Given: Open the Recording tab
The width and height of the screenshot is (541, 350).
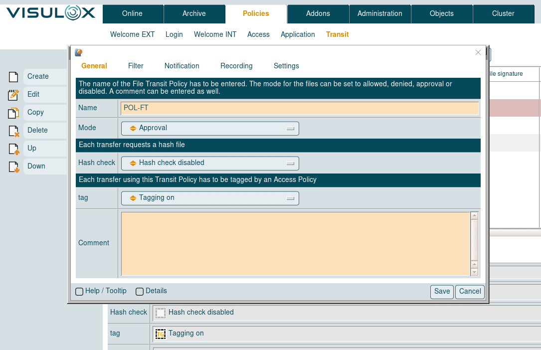Looking at the screenshot, I should tap(236, 66).
